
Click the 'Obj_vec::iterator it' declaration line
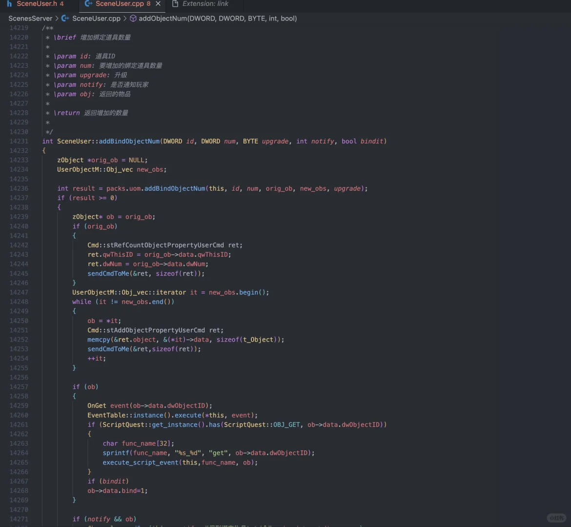(x=171, y=292)
